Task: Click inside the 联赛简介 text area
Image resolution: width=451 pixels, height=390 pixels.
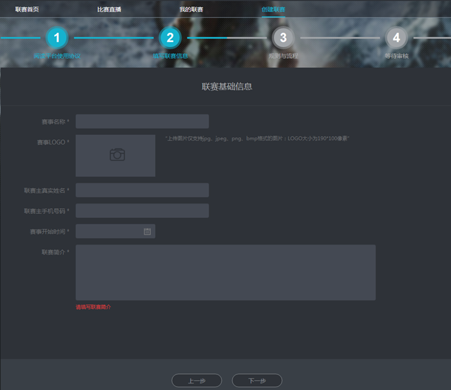Action: click(225, 272)
